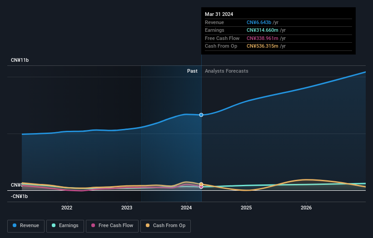Click the Earnings row label in tooltip

point(214,30)
